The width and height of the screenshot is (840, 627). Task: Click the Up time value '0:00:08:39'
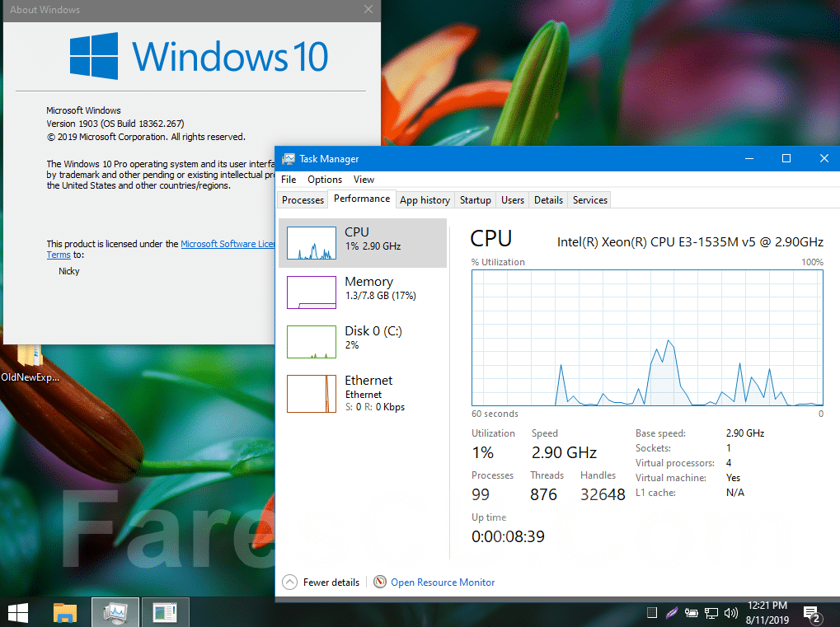tap(508, 536)
